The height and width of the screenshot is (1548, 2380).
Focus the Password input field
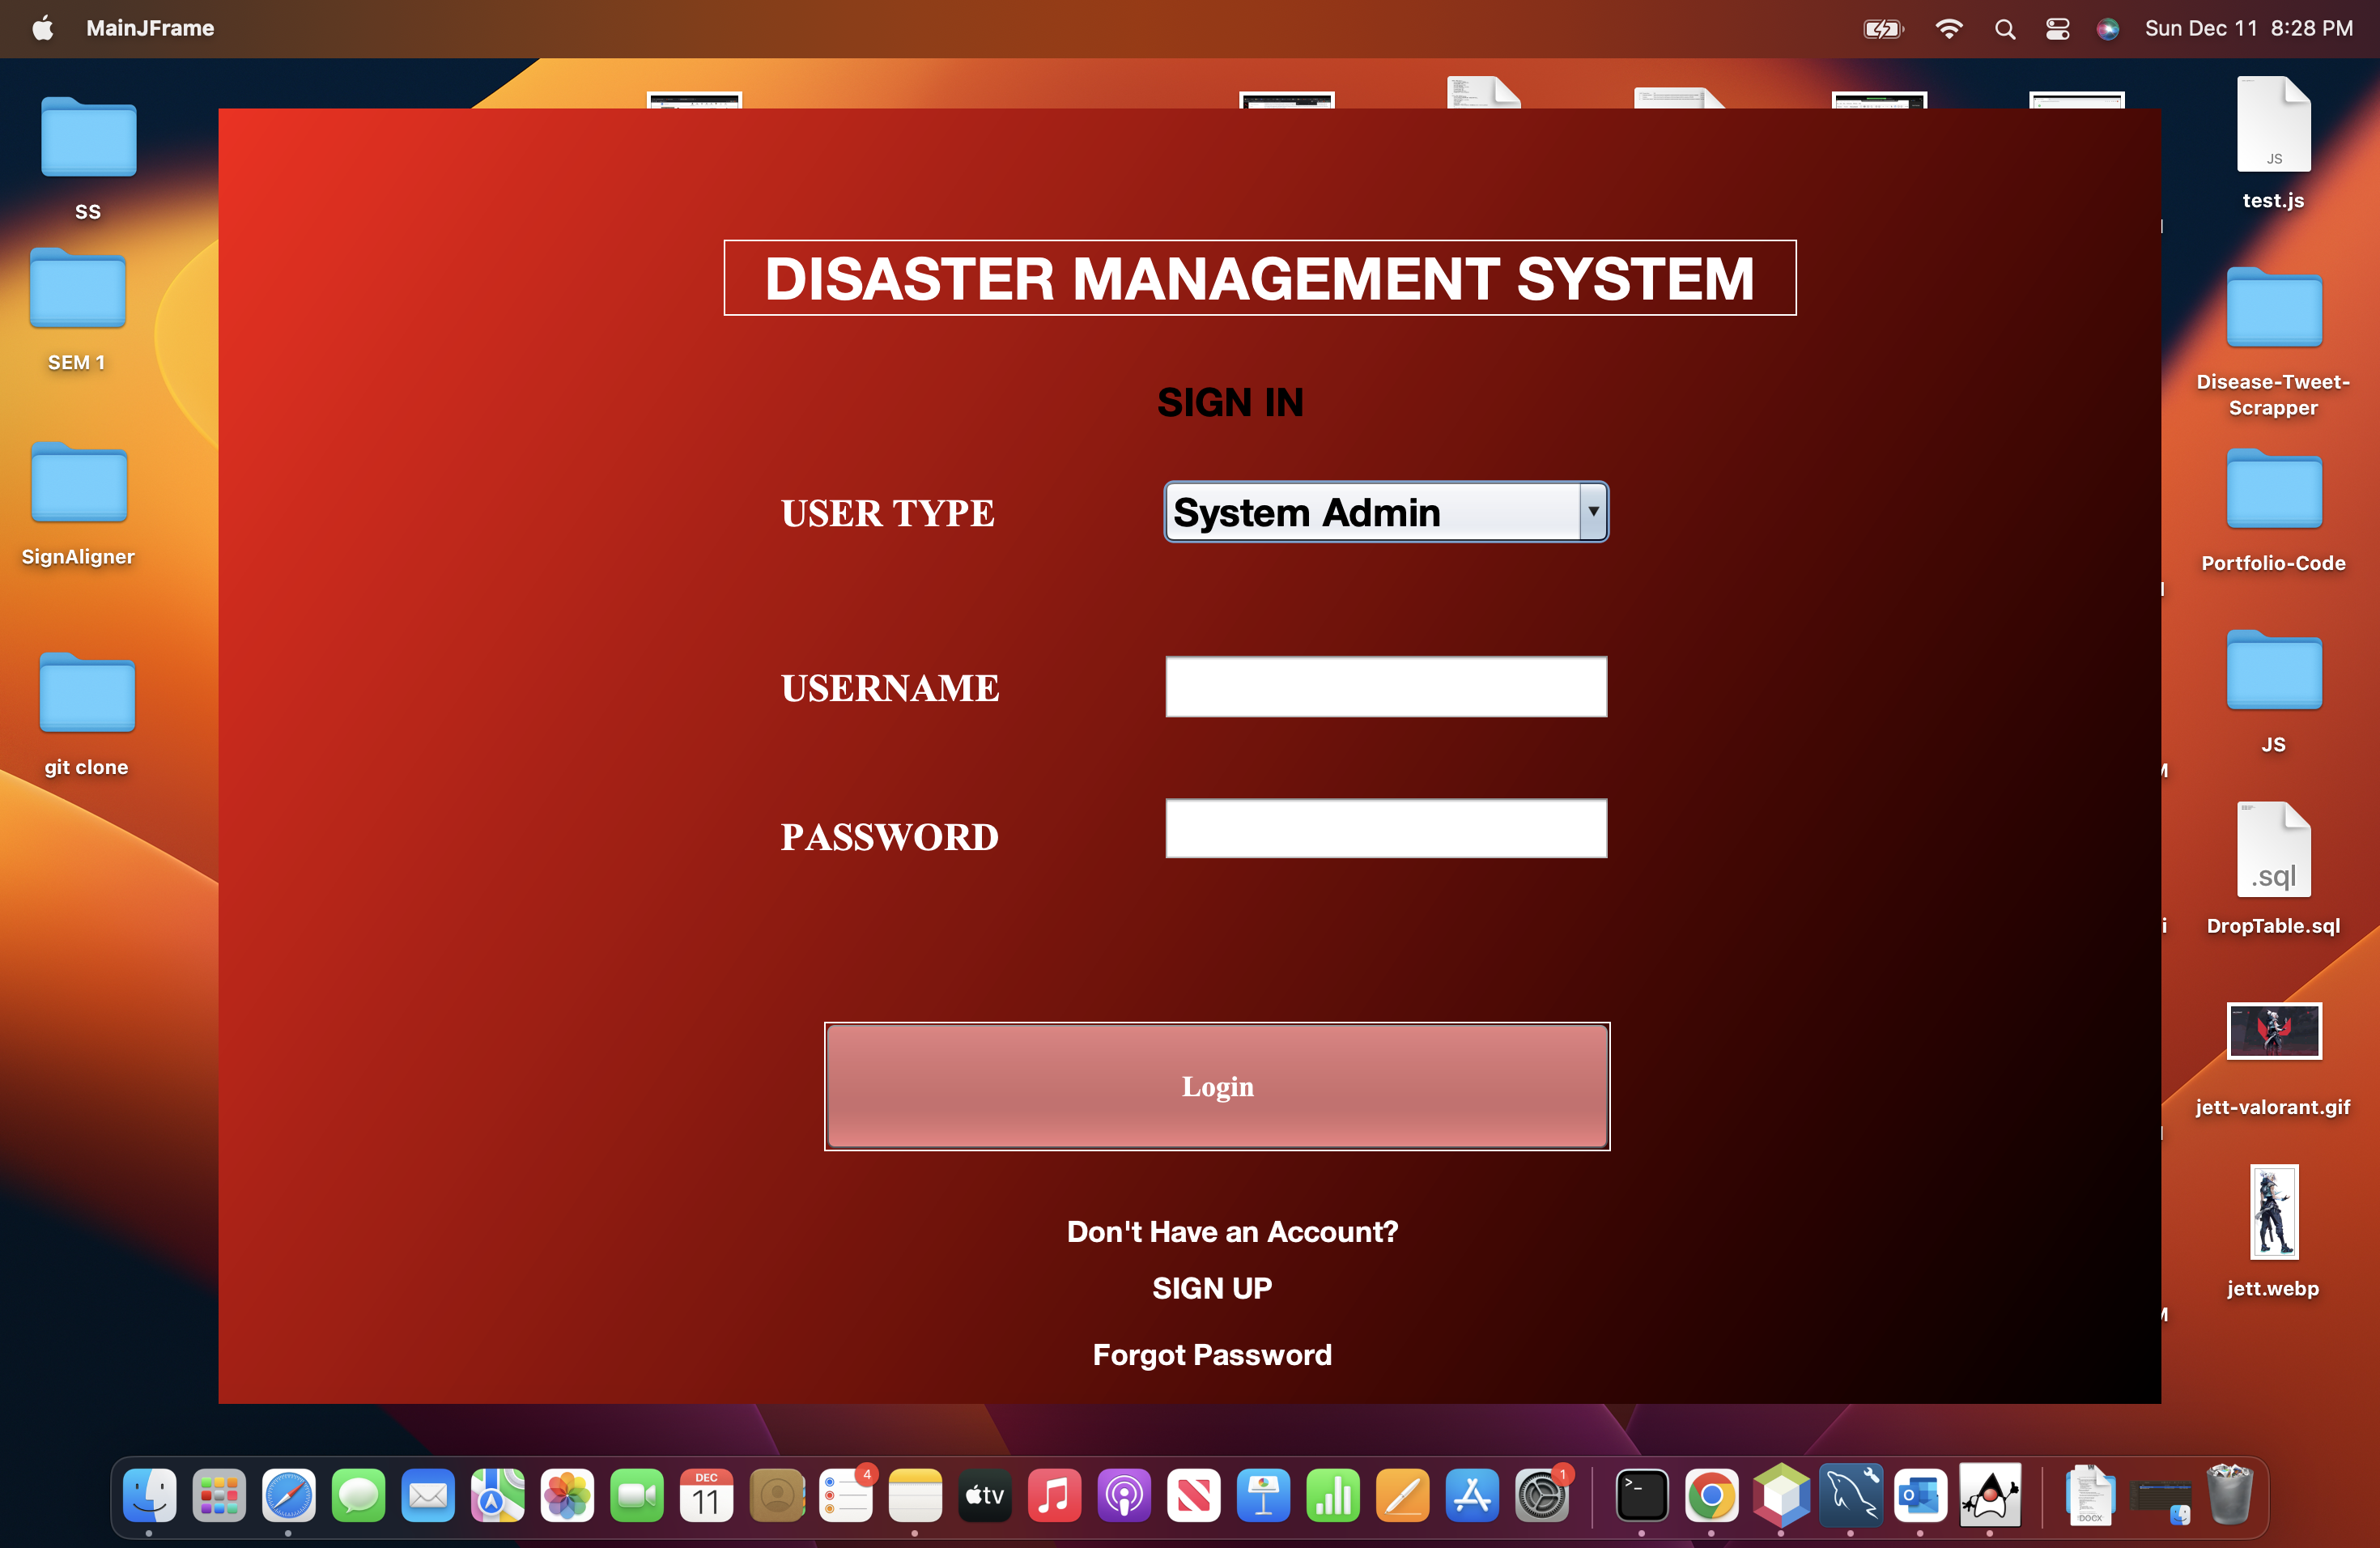(x=1386, y=828)
